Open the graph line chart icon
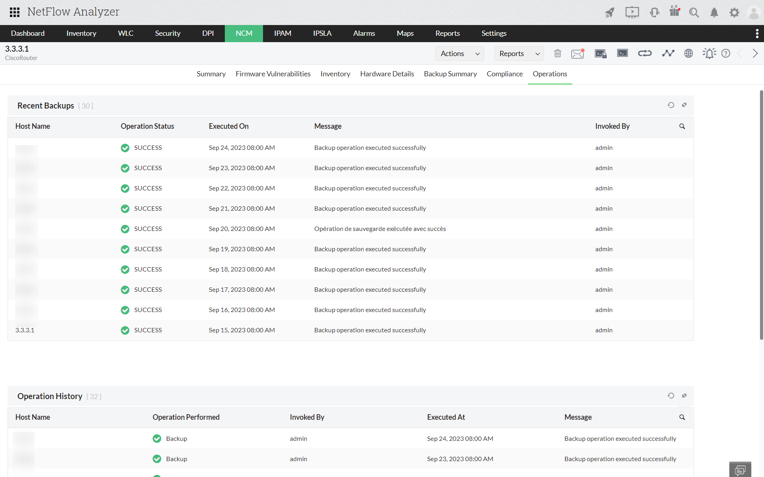Screen dimensions: 764x477 tap(668, 53)
